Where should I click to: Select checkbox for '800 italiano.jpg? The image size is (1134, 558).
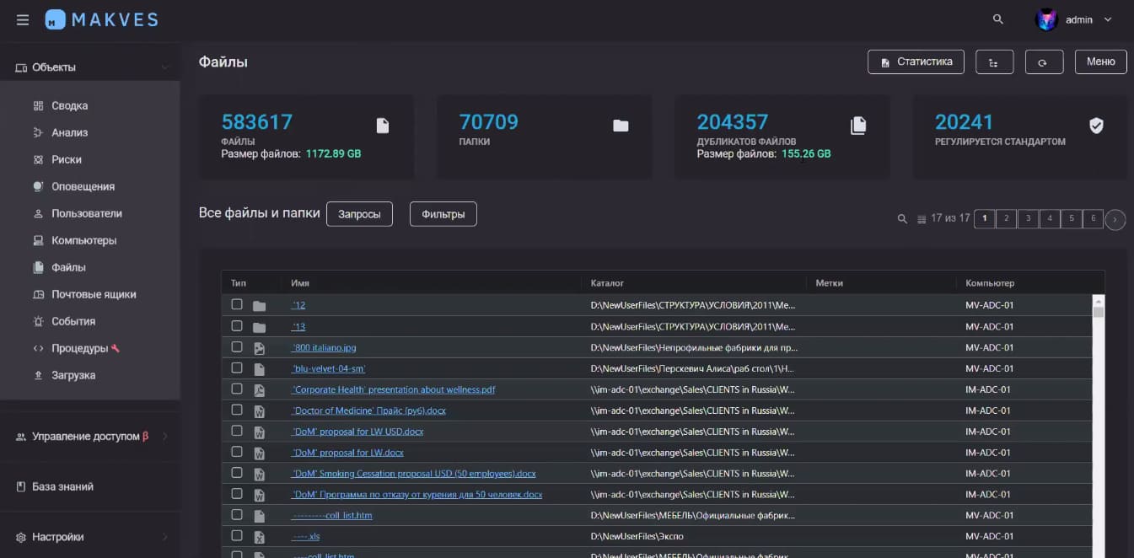coord(237,346)
